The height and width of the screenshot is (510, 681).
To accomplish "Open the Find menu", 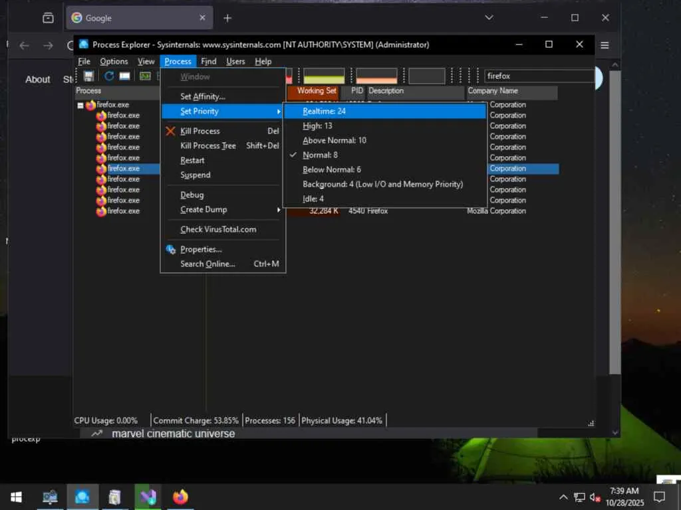I will point(208,62).
